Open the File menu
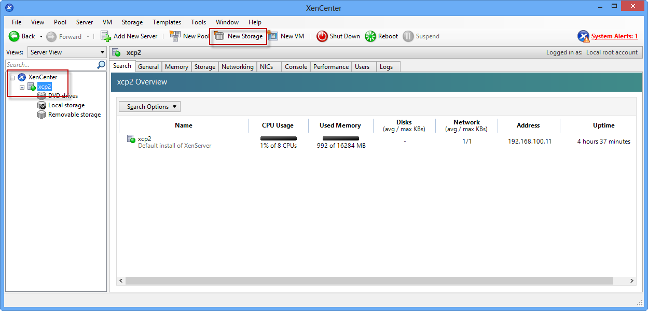648x311 pixels. 17,22
